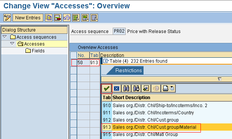Click the New Entries button

click(28, 18)
